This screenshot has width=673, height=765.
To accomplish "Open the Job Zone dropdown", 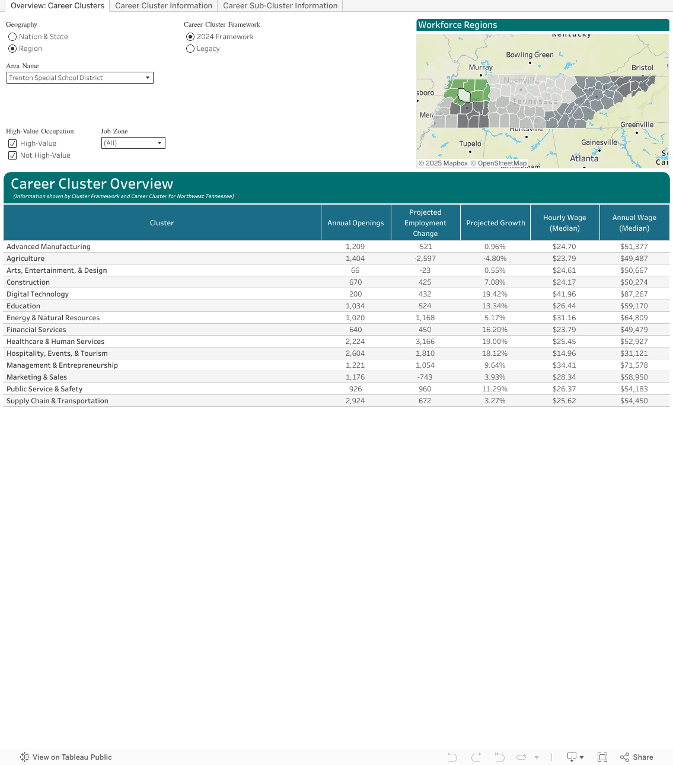I will point(133,143).
